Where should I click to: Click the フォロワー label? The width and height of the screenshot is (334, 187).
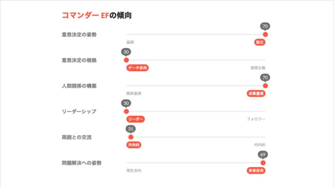256,119
